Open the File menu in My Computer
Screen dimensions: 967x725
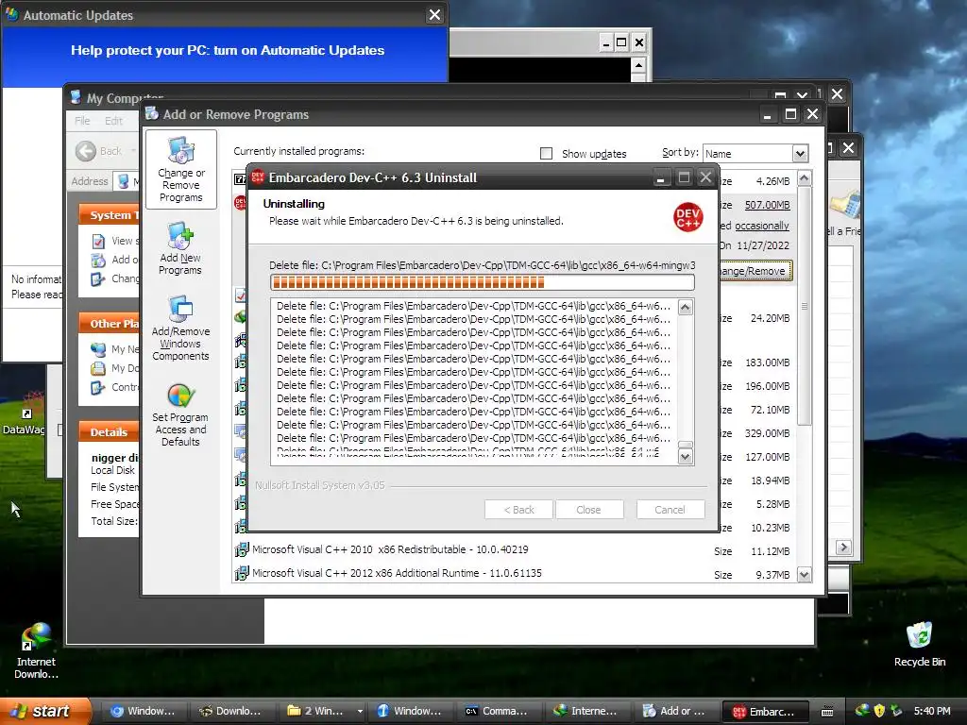click(x=82, y=121)
